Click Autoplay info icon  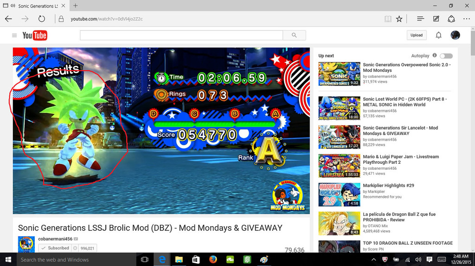435,56
